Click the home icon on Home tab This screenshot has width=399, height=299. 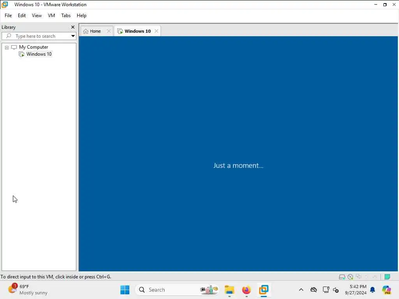click(x=86, y=31)
